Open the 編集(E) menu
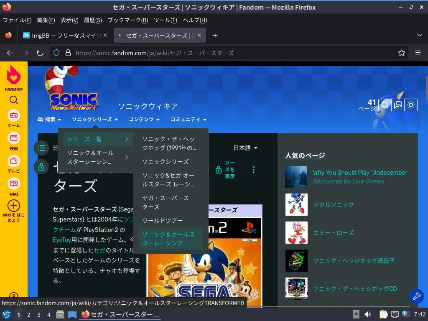The image size is (428, 321). [46, 20]
